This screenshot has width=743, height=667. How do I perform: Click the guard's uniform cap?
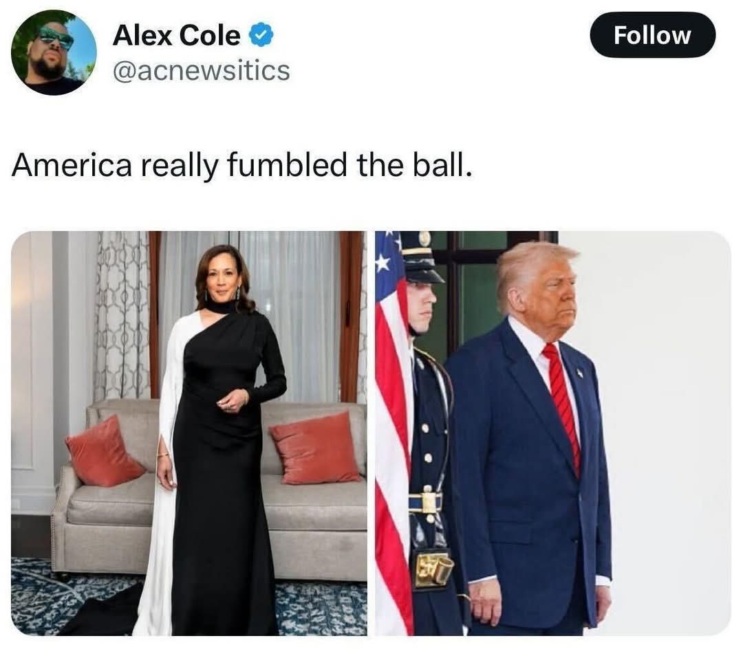pyautogui.click(x=421, y=257)
